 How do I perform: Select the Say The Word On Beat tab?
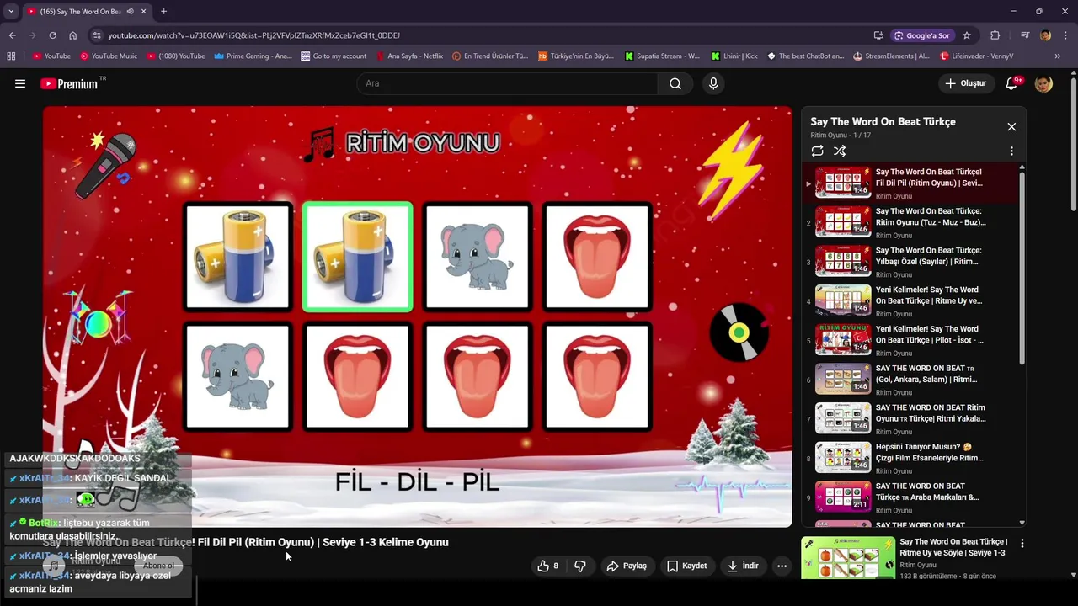tap(80, 11)
